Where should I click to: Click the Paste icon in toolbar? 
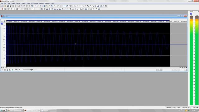tap(24, 6)
